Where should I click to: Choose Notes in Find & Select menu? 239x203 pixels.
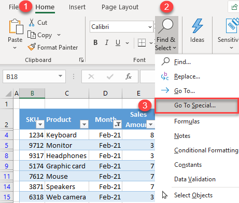(x=182, y=136)
